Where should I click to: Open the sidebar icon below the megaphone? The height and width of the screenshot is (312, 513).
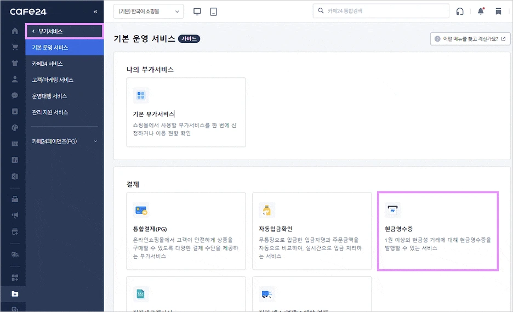click(15, 231)
